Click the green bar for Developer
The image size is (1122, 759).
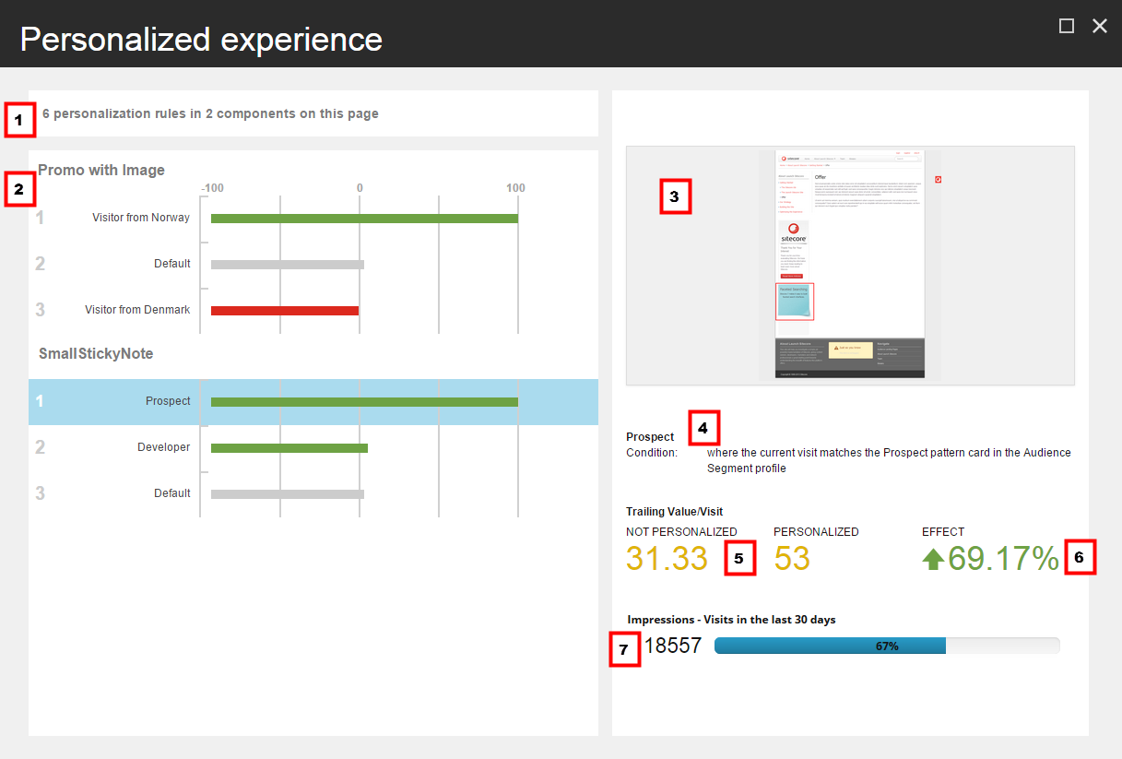point(289,448)
